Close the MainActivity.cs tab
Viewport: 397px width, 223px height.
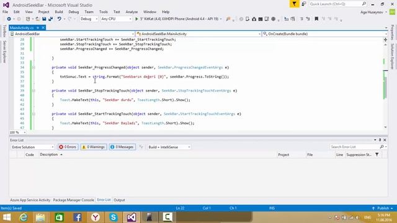(x=43, y=27)
